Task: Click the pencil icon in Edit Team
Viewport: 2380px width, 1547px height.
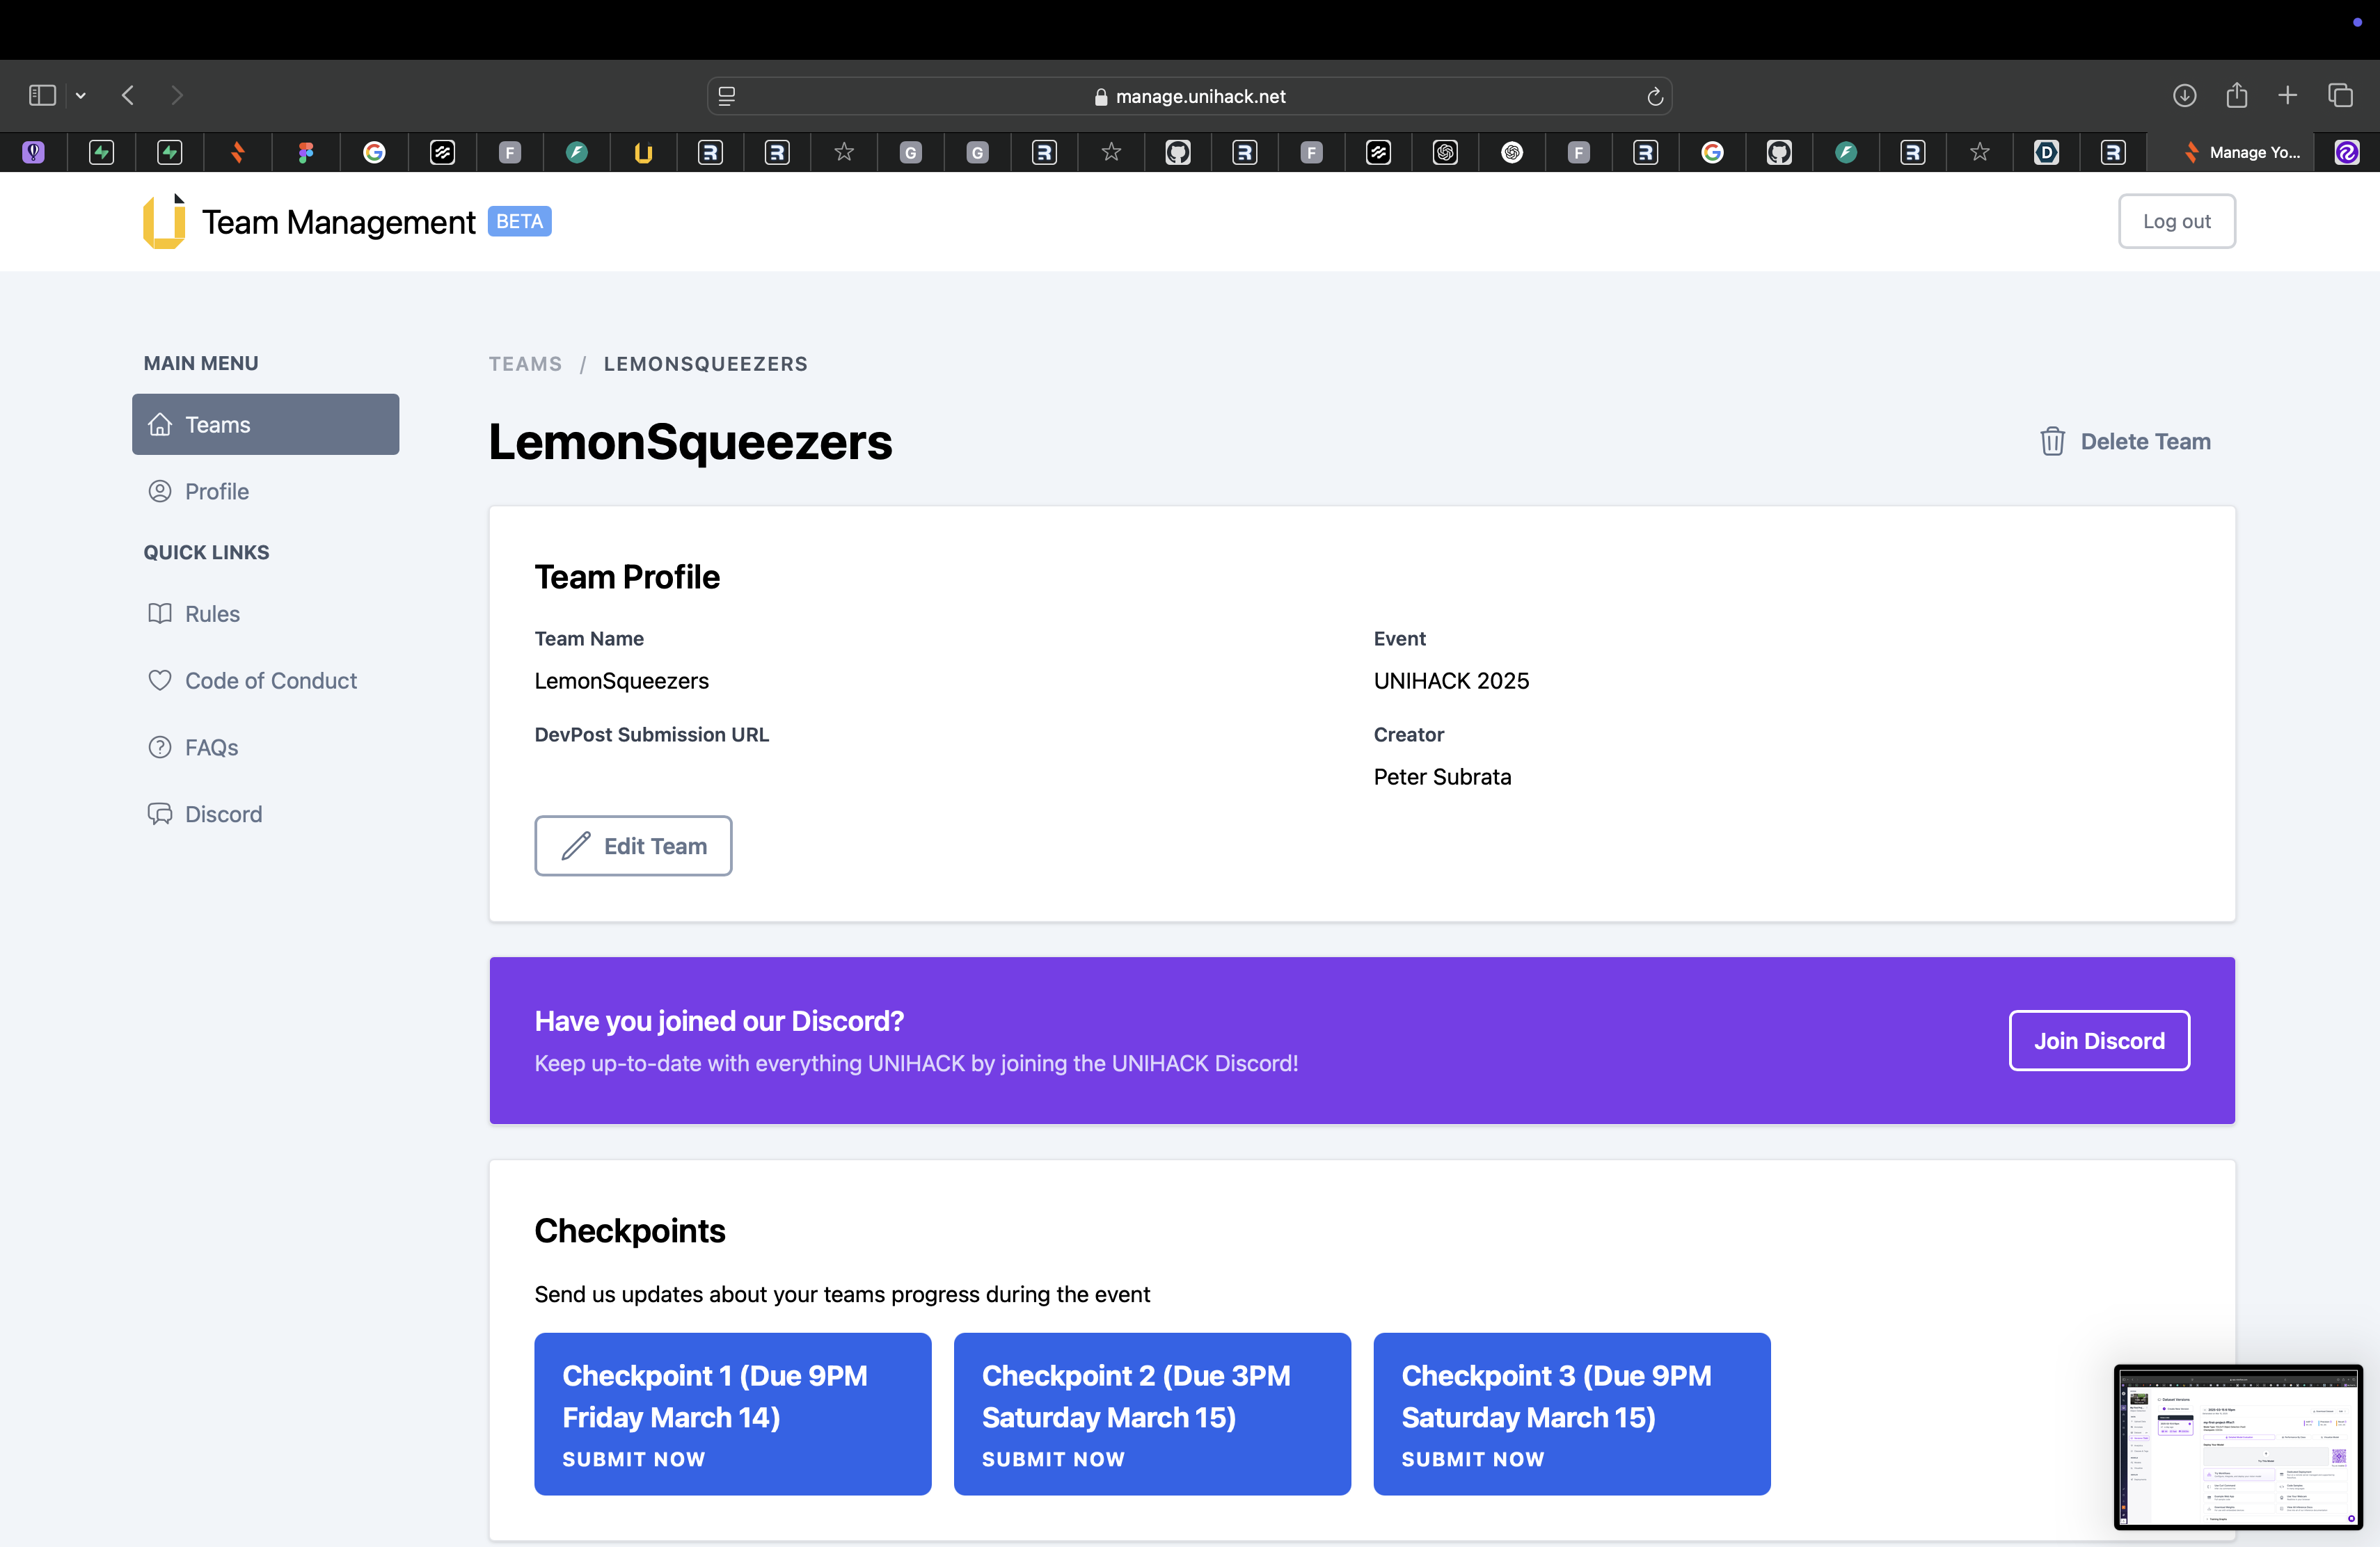Action: pos(575,847)
